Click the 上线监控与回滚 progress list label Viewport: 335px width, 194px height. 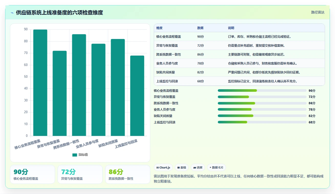tap(165, 122)
